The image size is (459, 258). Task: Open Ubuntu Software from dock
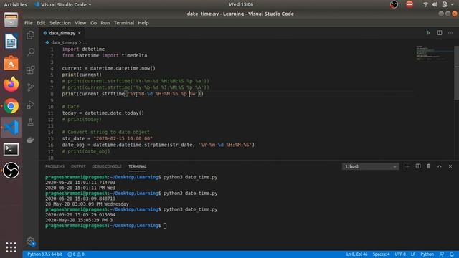11,63
